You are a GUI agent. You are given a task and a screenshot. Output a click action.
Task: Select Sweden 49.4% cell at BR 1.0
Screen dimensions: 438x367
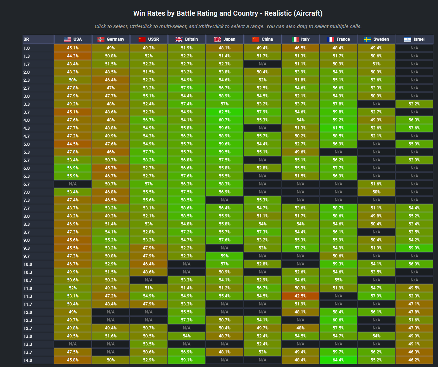tap(376, 48)
